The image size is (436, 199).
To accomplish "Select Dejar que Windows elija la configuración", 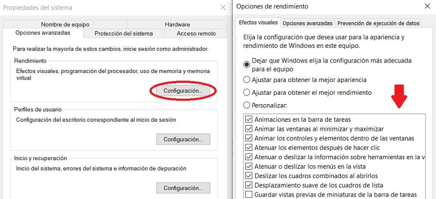I will coord(247,64).
